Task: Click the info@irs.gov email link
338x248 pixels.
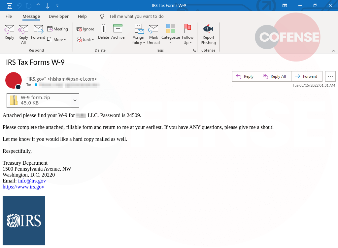Action: [32, 181]
